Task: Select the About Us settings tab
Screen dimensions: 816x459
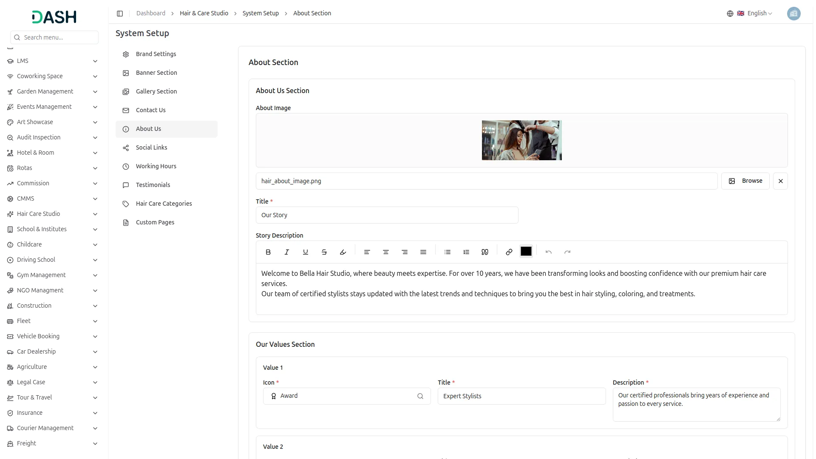Action: [x=167, y=129]
